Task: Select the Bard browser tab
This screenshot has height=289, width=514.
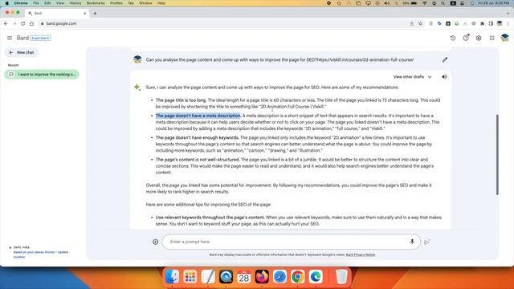Action: [56, 14]
